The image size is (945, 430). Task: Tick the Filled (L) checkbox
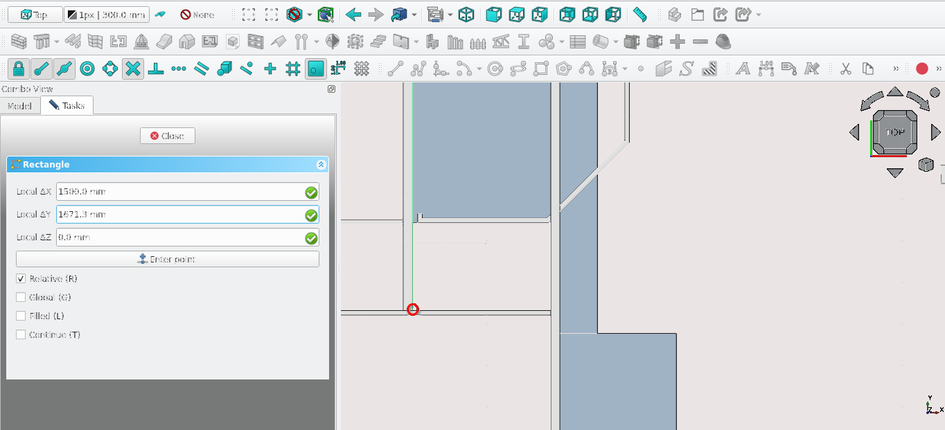coord(21,316)
